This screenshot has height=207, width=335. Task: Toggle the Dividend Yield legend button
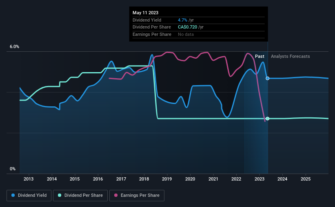pos(29,196)
